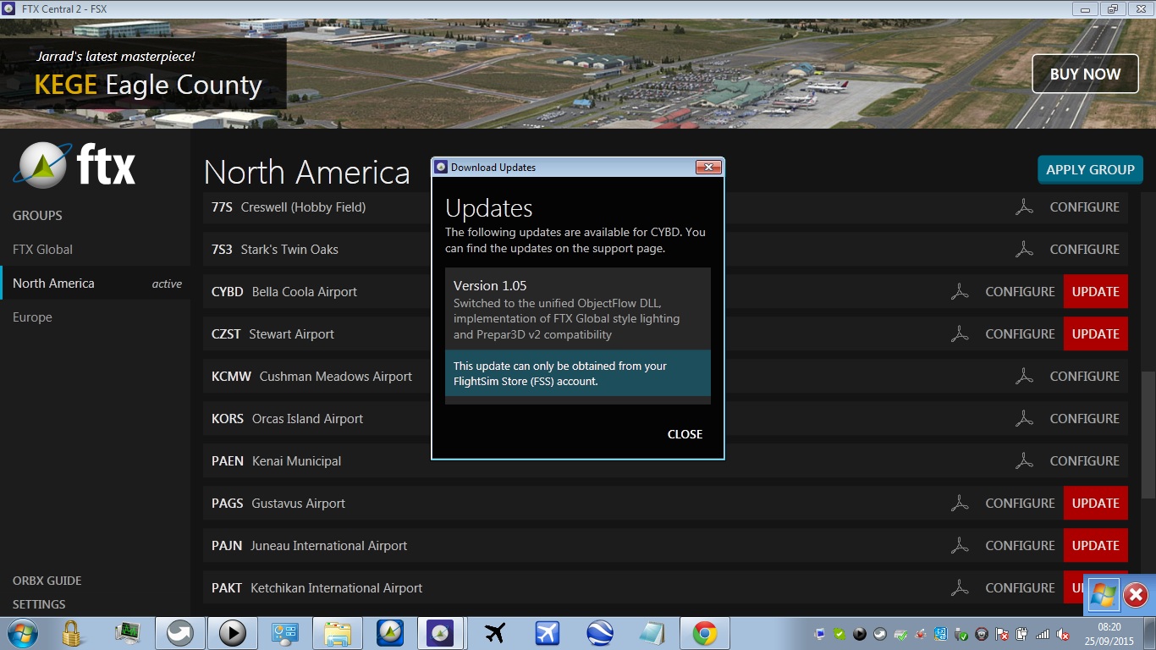Open the ORBX GUIDE link

(x=47, y=581)
